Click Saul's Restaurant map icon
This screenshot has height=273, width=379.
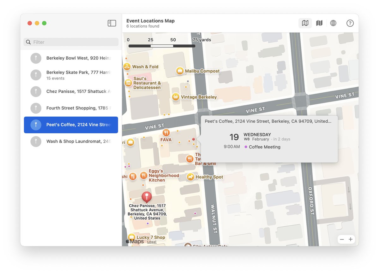coord(128,83)
